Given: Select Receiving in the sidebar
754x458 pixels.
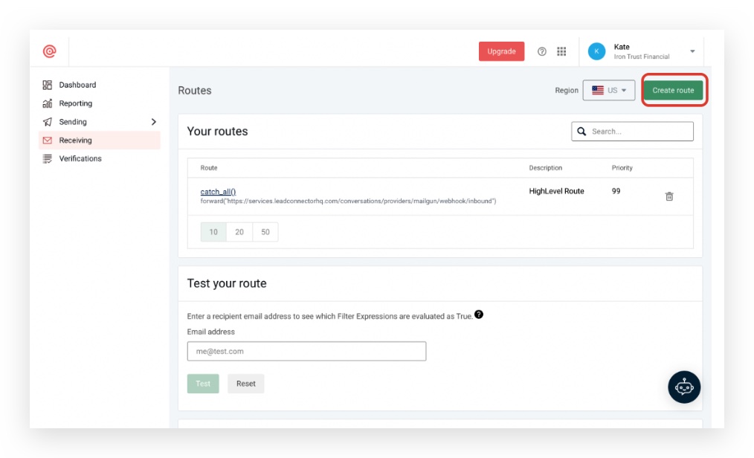Looking at the screenshot, I should coord(75,140).
